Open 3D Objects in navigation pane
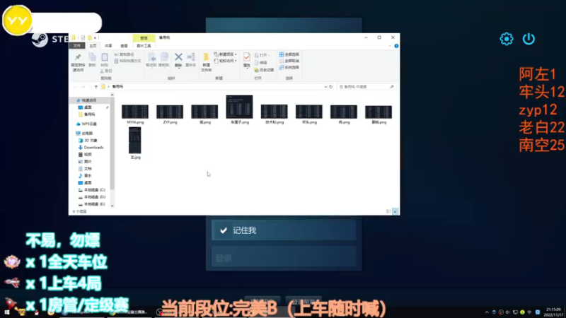566x318 pixels. coord(88,140)
